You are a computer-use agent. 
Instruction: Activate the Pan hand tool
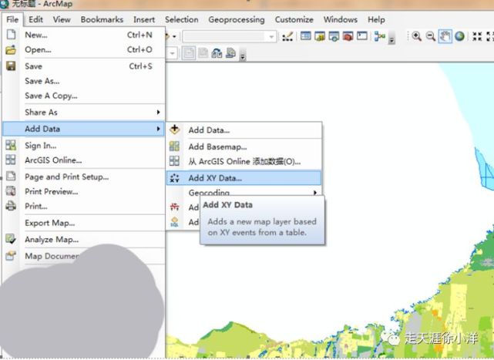445,36
